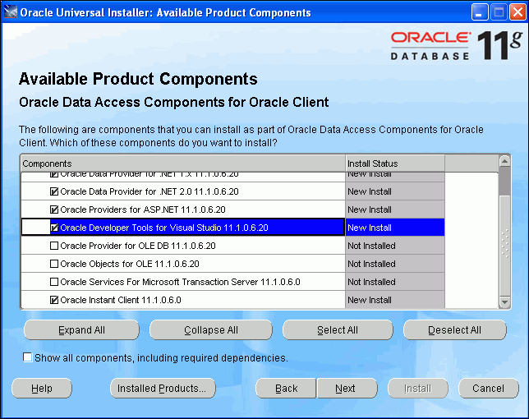Open Installed Products list
This screenshot has width=529, height=419.
(x=163, y=389)
